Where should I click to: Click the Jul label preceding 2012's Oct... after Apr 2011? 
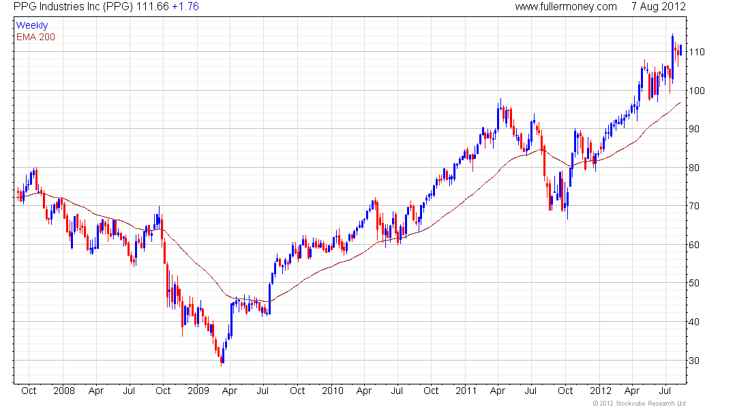[x=530, y=391]
